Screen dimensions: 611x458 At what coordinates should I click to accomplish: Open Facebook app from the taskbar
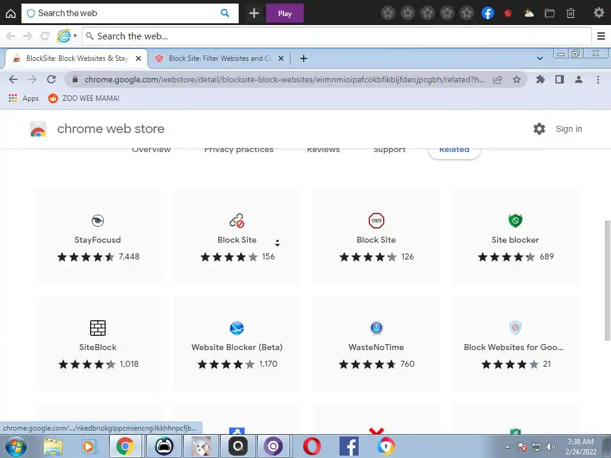(x=348, y=446)
